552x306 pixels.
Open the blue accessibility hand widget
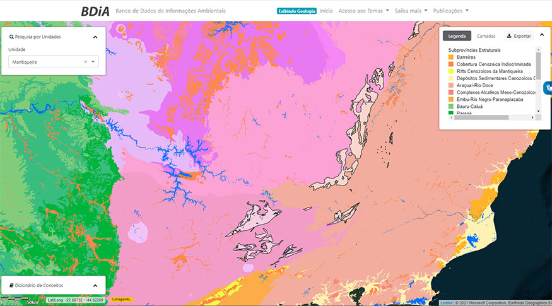tap(548, 88)
